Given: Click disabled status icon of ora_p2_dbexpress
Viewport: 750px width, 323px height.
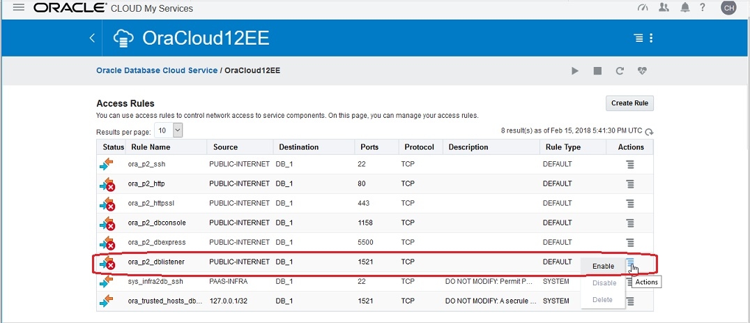Looking at the screenshot, I should [107, 243].
